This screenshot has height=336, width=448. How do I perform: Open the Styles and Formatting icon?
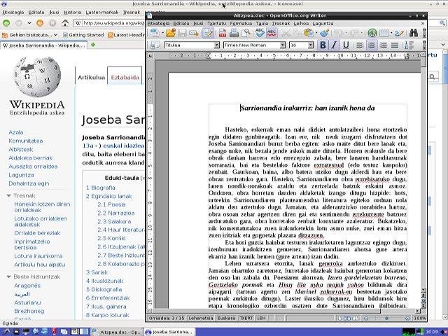click(155, 45)
